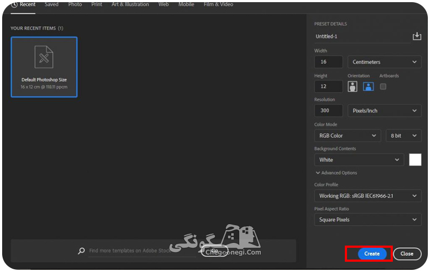The image size is (430, 273).
Task: Open the Square Pixels aspect ratio dropdown
Action: pos(367,220)
